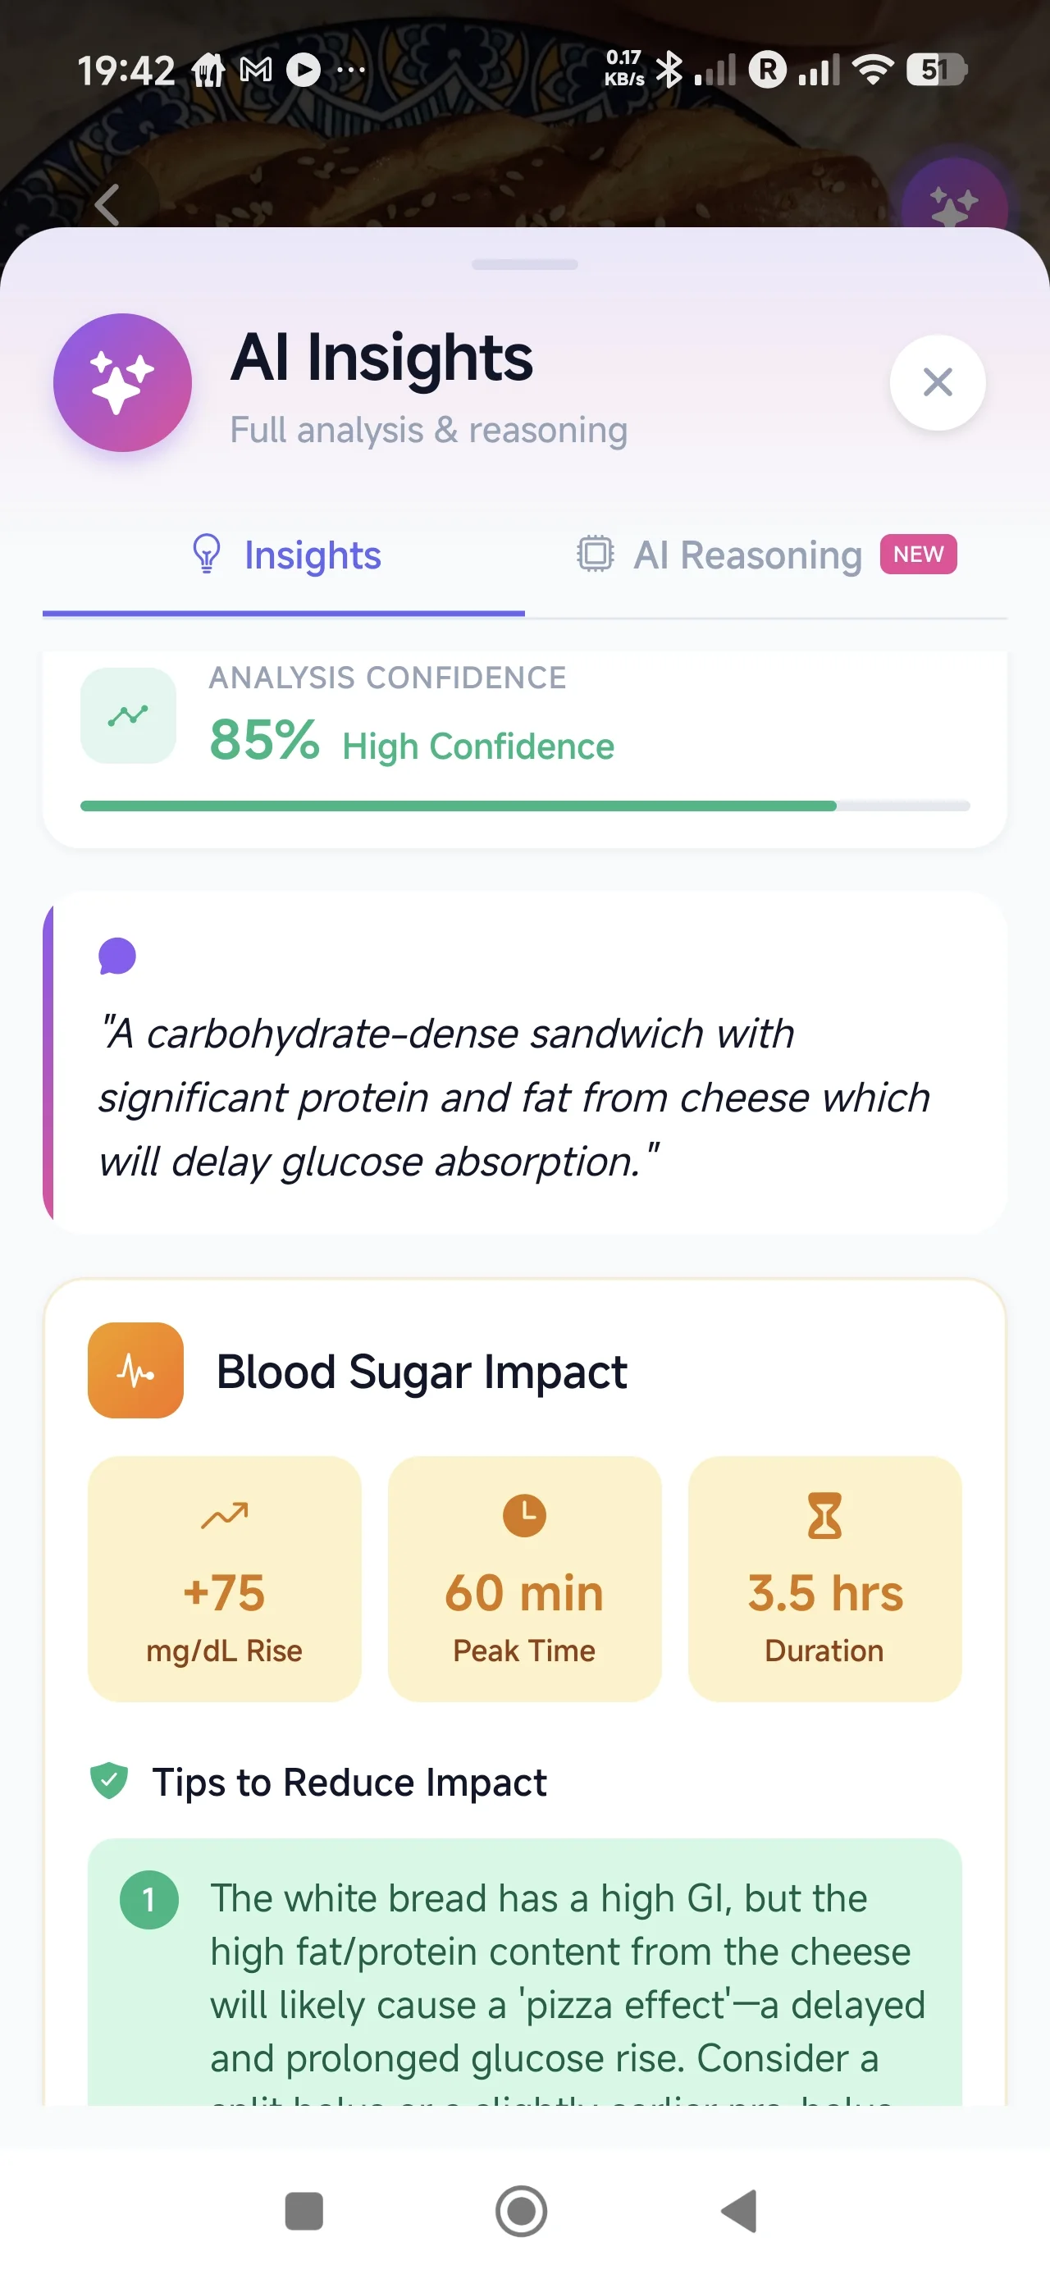Image resolution: width=1050 pixels, height=2274 pixels.
Task: Tap the orange Blood Sugar Impact pulse icon
Action: [x=135, y=1370]
